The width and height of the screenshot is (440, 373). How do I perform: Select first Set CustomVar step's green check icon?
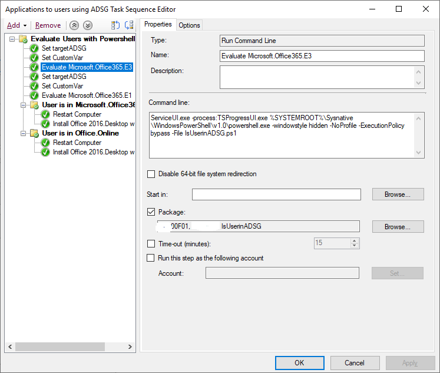tap(34, 58)
